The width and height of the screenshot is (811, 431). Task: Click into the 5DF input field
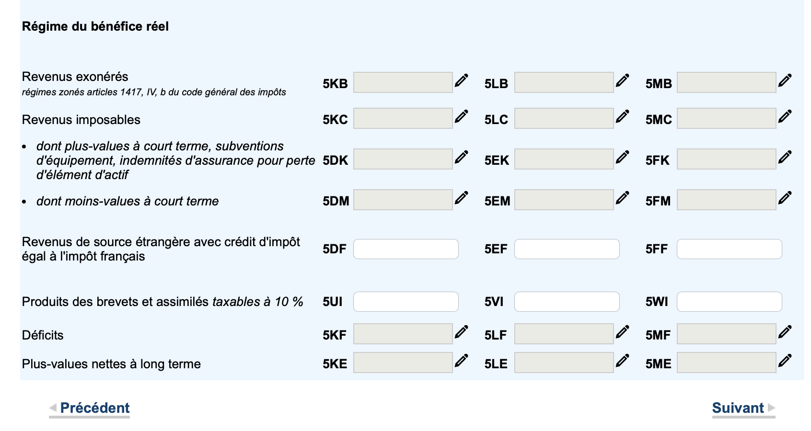405,249
